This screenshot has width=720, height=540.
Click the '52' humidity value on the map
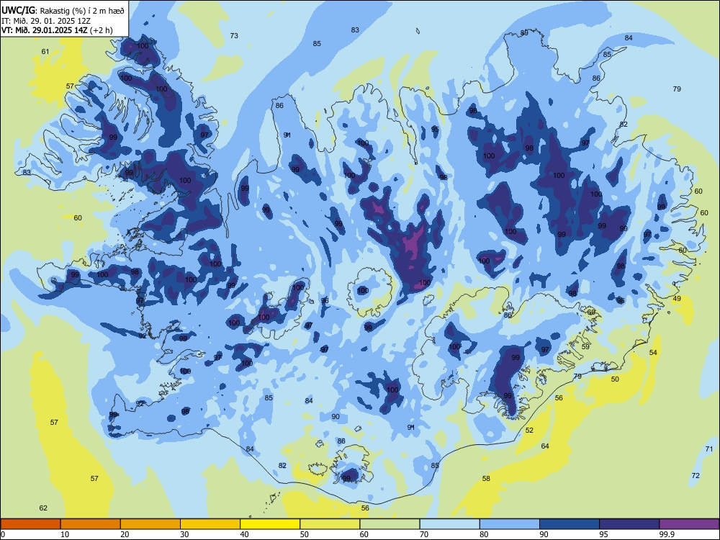(x=529, y=431)
